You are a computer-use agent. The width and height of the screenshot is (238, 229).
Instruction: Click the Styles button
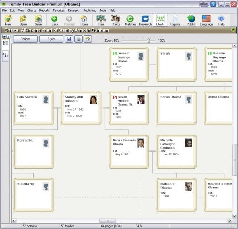[x=51, y=39]
